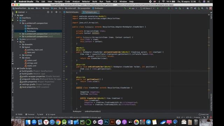Toggle the Favorites tool window

coord(13,87)
